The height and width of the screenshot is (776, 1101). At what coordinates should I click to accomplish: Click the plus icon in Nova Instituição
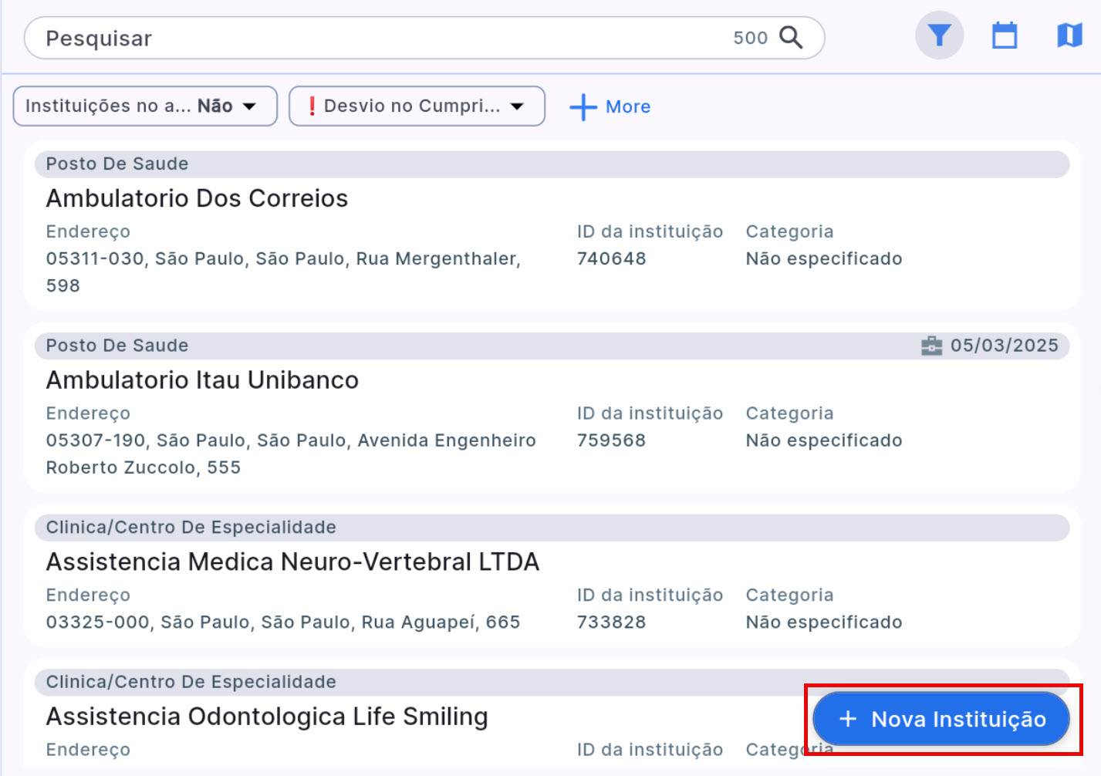click(848, 719)
